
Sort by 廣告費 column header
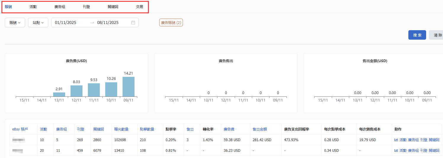pyautogui.click(x=229, y=129)
